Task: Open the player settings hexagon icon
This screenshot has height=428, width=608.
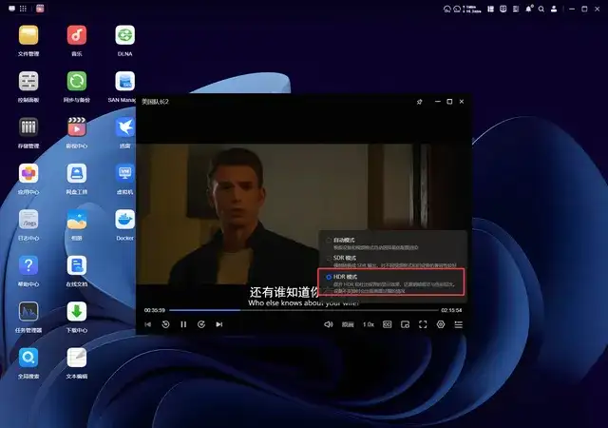Action: (441, 324)
